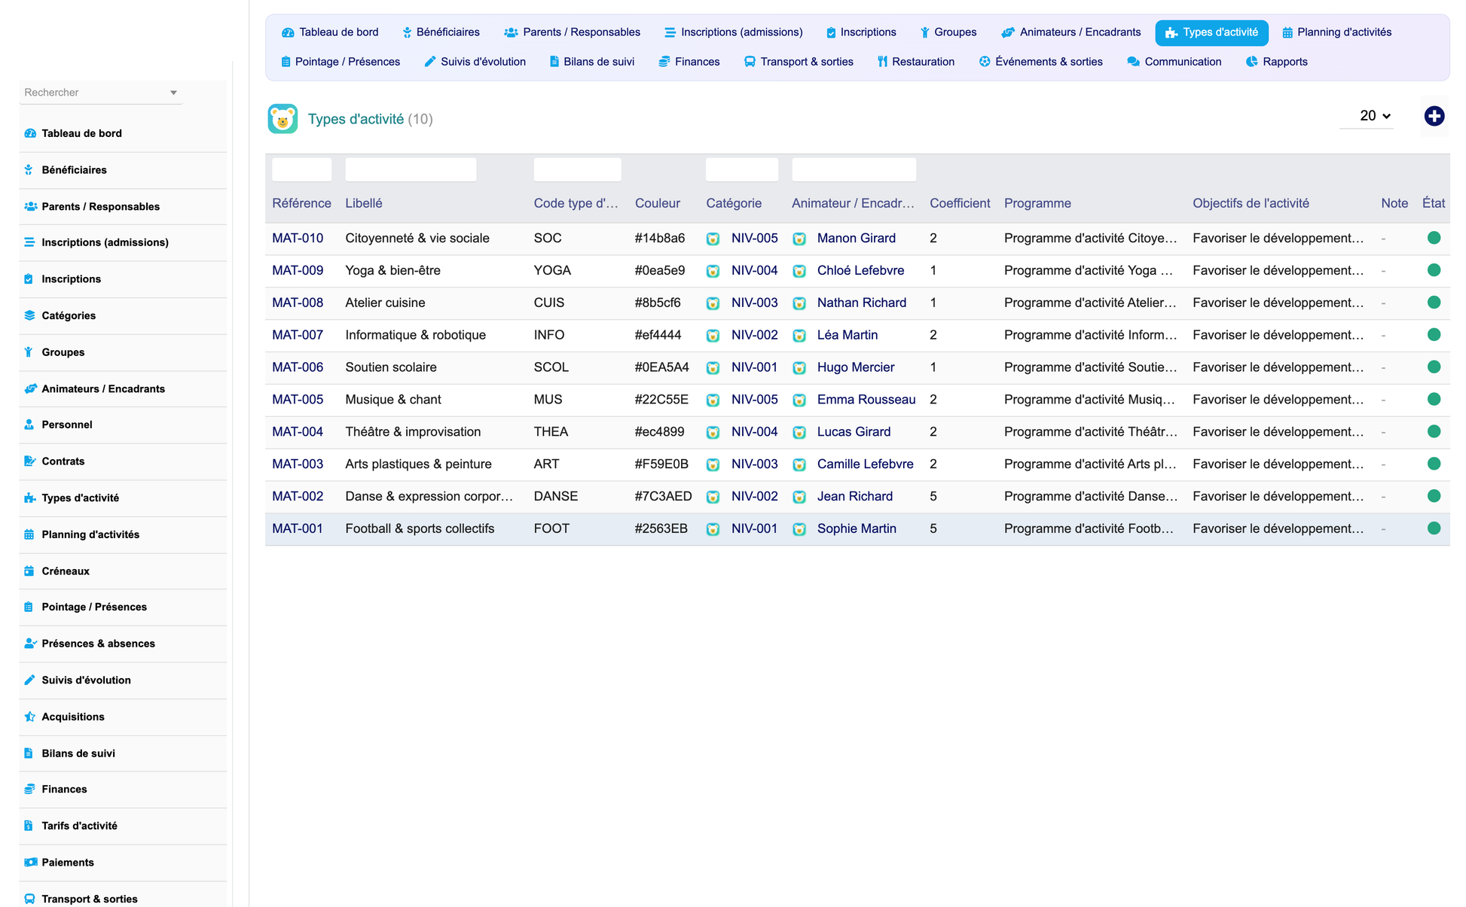Click the Code type filter input field

tap(577, 169)
